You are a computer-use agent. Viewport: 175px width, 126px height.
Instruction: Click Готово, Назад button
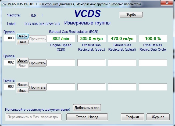click(x=87, y=117)
